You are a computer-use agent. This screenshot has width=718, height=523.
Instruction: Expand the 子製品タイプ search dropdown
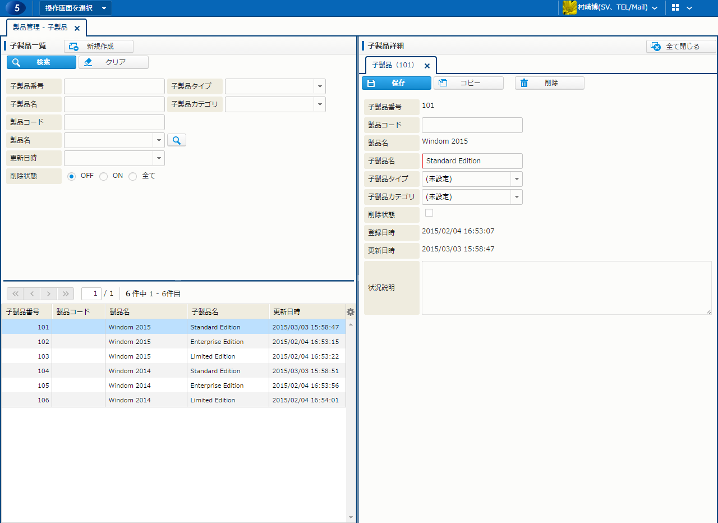(320, 86)
